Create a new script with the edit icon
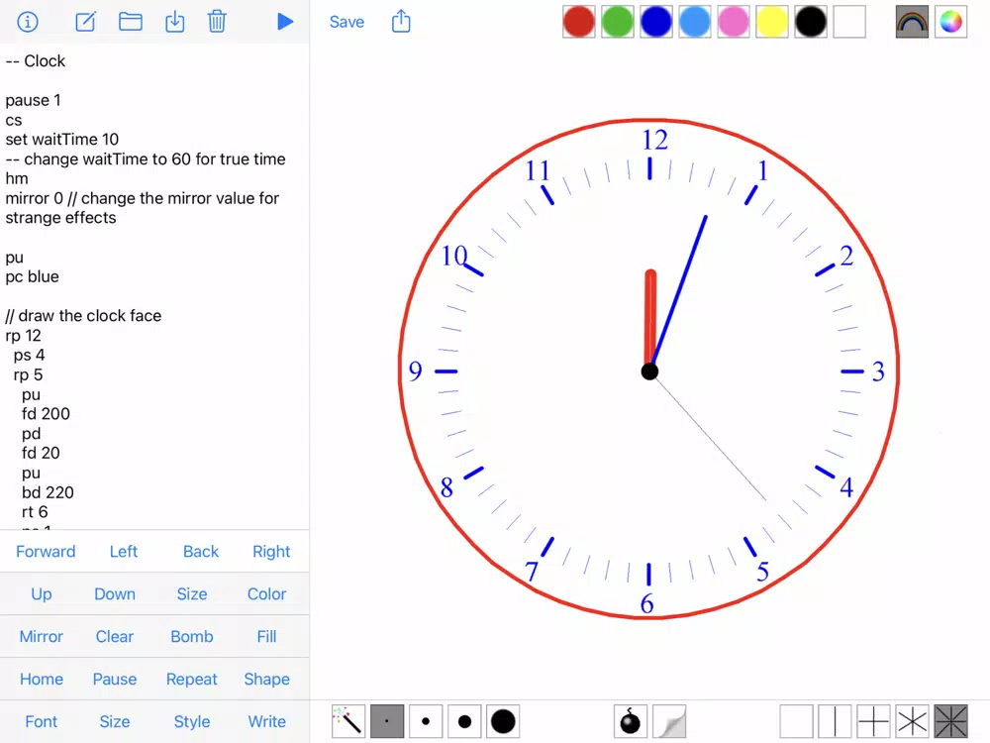990x743 pixels. click(85, 22)
